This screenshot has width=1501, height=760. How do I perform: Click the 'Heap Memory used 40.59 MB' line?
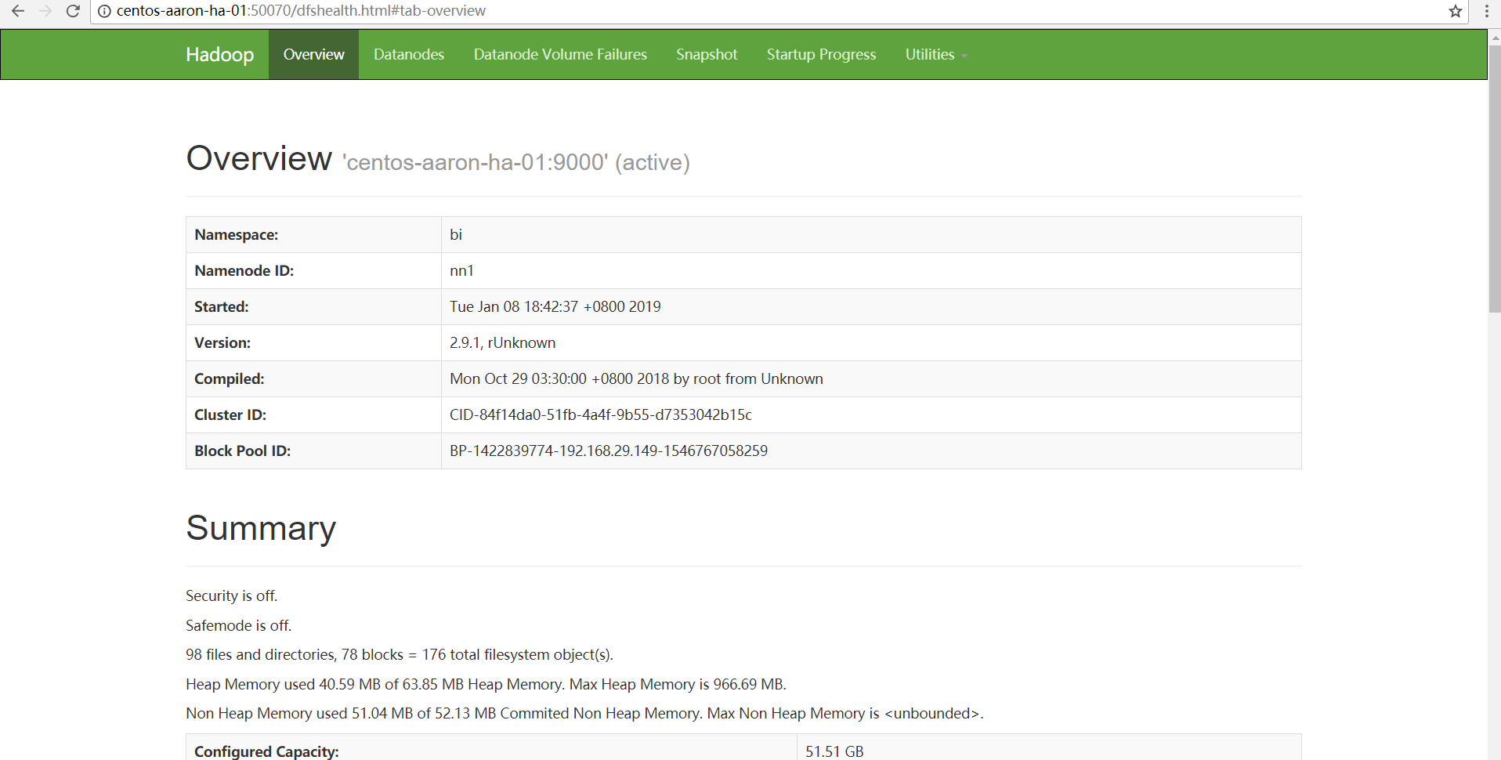pyautogui.click(x=486, y=684)
